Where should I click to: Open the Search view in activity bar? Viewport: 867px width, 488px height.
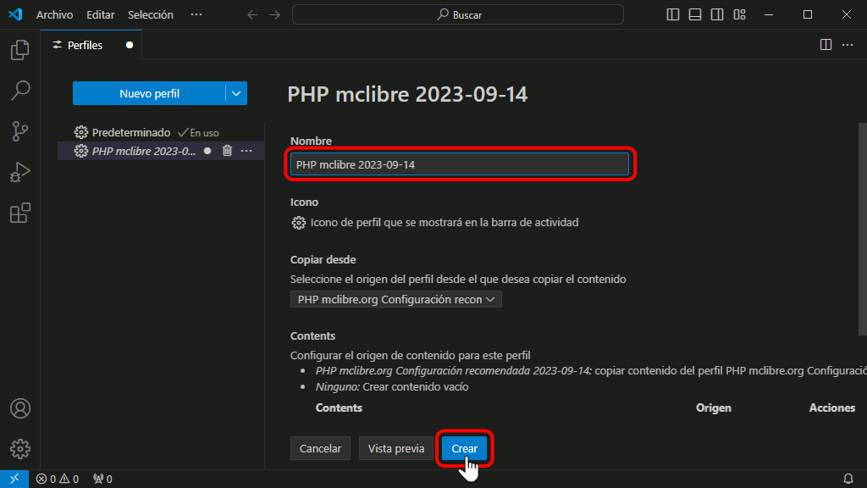click(20, 90)
